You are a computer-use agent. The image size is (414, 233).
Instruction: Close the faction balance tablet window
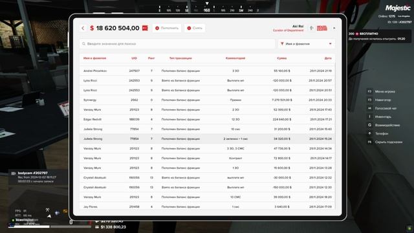334,28
